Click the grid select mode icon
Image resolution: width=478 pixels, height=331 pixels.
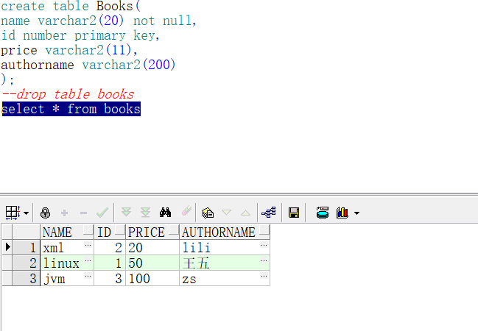[x=13, y=213]
